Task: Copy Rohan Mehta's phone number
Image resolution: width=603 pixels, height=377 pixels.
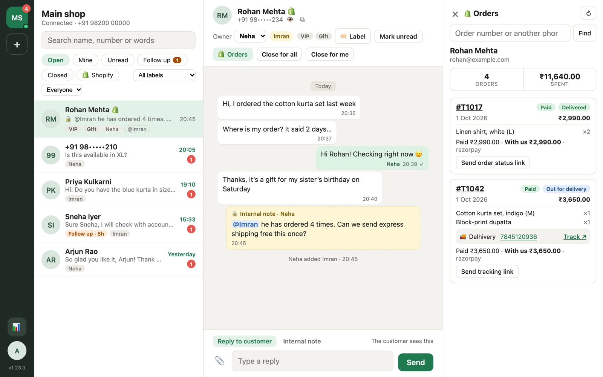Action: [302, 20]
